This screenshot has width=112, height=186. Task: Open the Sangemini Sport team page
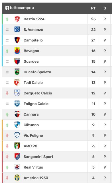38,157
